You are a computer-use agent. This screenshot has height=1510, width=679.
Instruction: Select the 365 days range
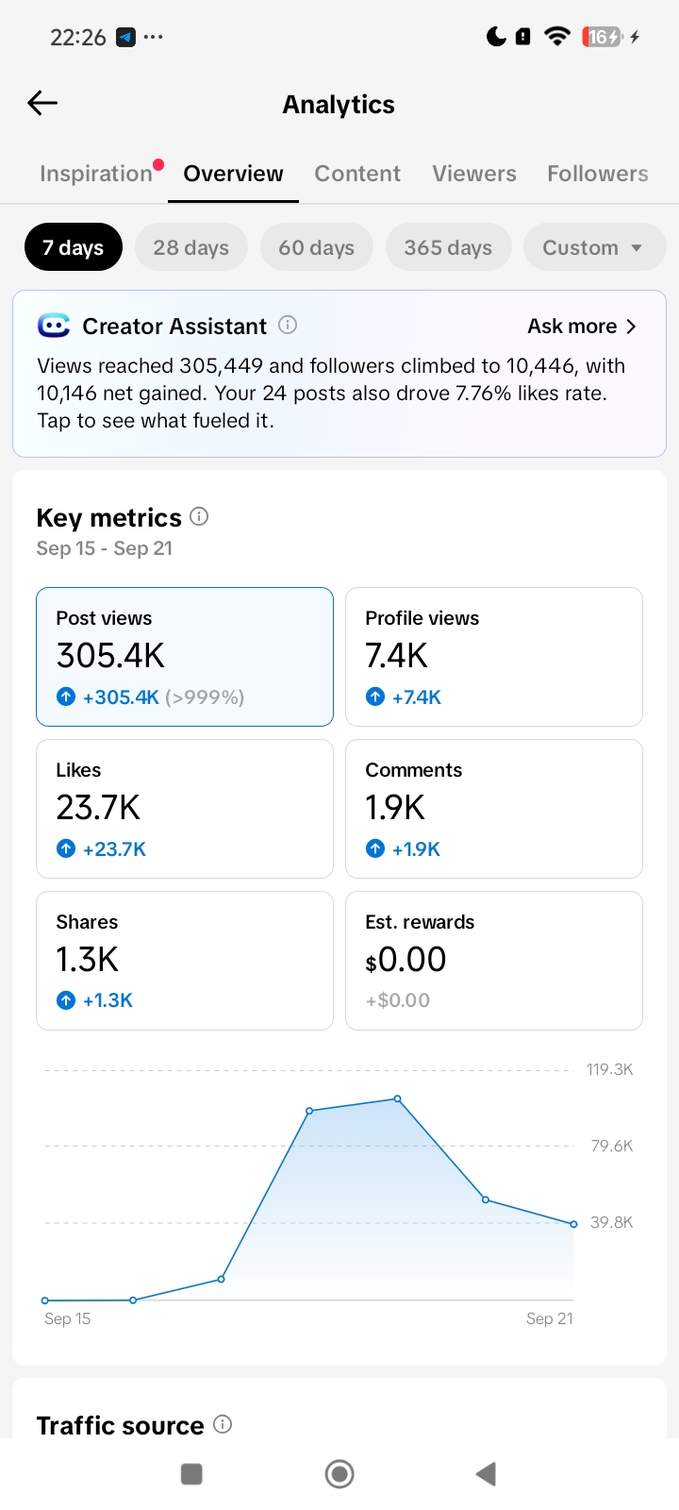coord(448,247)
